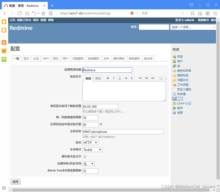Image resolution: width=220 pixels, height=192 pixels.
Task: Open 我的工作台 in top menu
Action: point(24,20)
